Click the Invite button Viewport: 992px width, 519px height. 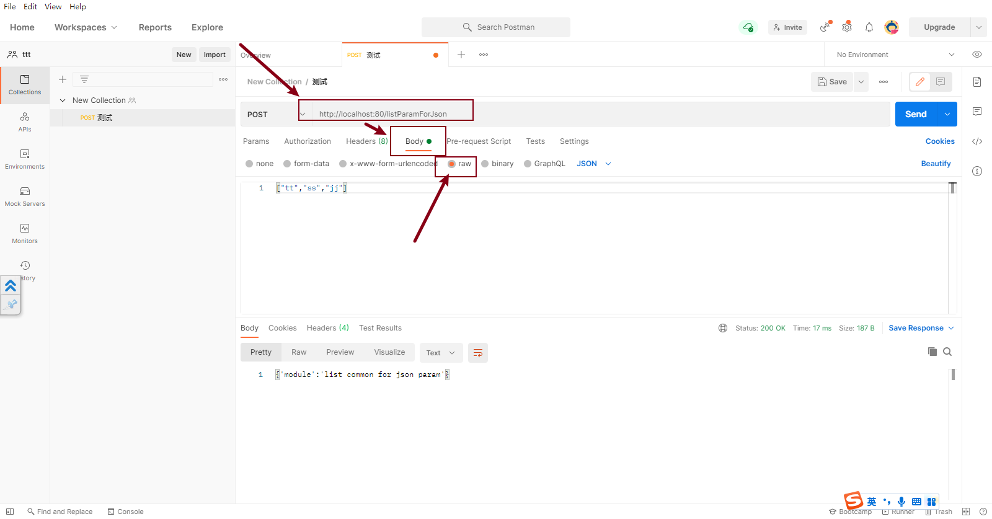click(788, 27)
